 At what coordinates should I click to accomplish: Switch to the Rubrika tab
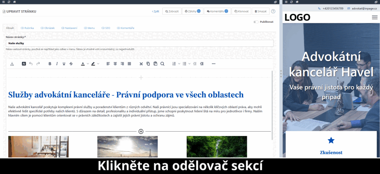tap(27, 28)
